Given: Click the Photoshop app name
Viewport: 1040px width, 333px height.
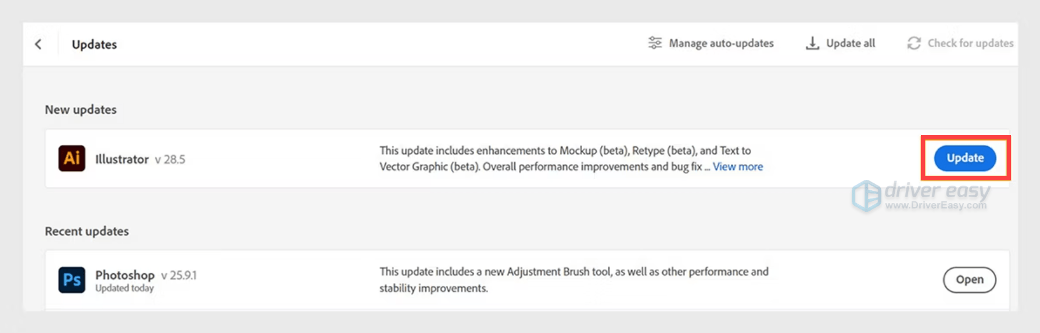Looking at the screenshot, I should coord(125,274).
